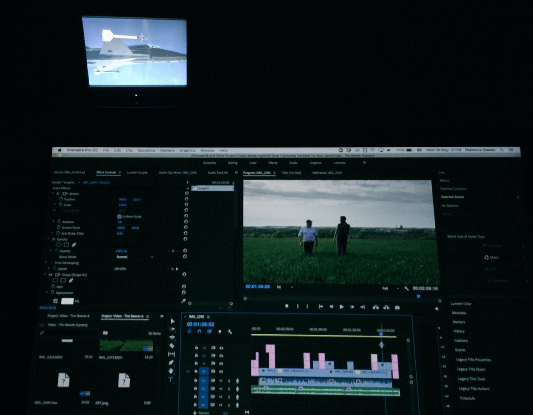Image resolution: width=533 pixels, height=415 pixels.
Task: Open the Editing workspace tab
Action: point(232,163)
